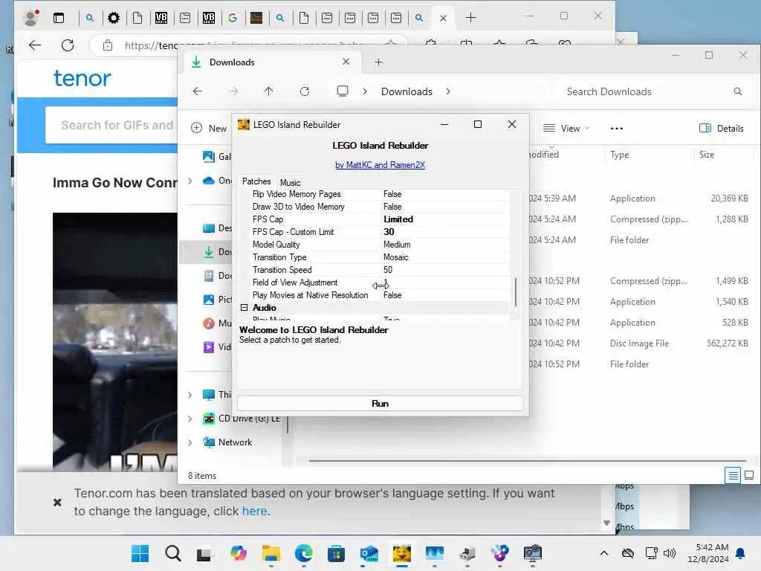Viewport: 761px width, 571px height.
Task: Refresh the Downloads folder view
Action: 304,91
